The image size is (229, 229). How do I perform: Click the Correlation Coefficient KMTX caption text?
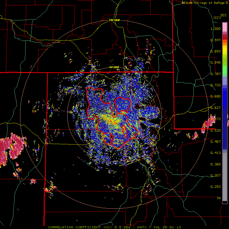(114, 227)
